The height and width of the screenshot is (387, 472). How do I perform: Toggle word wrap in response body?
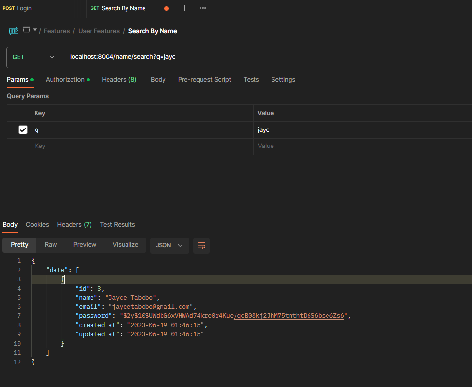(201, 245)
